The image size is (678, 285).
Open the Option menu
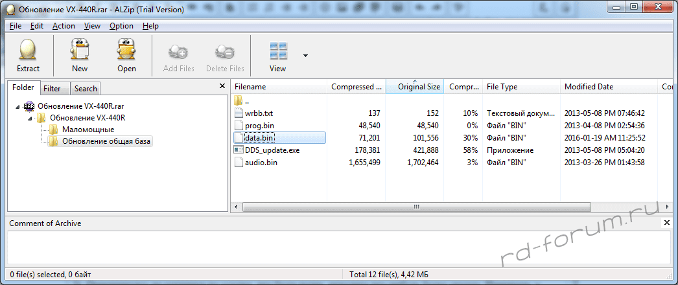tap(121, 26)
